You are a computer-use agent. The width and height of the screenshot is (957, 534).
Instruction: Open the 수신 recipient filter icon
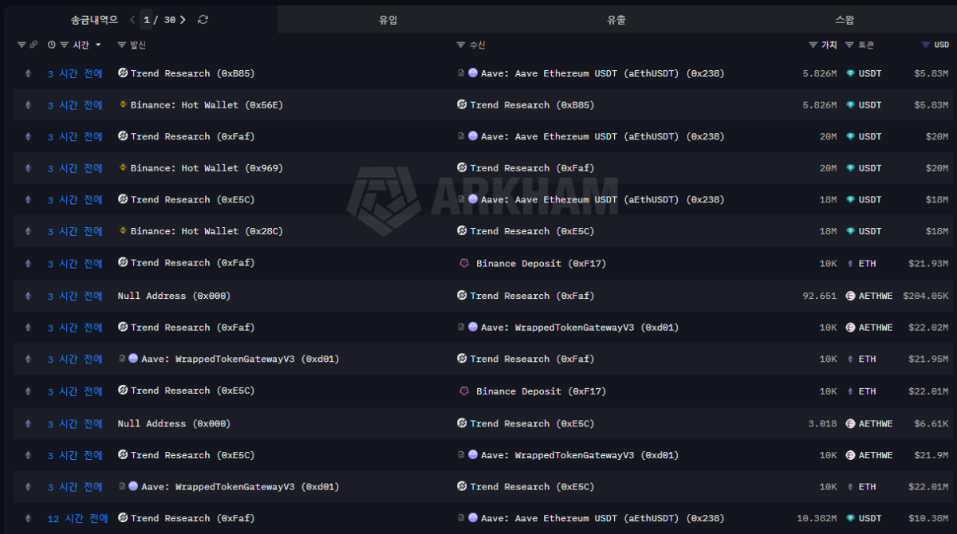[x=461, y=45]
